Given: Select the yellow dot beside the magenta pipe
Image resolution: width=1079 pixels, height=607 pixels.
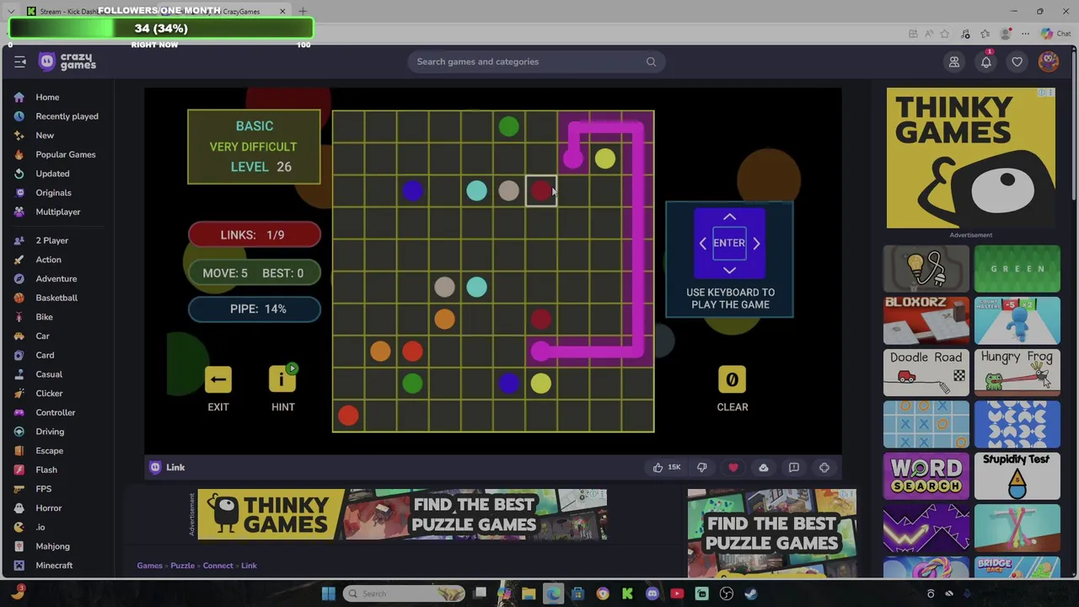Looking at the screenshot, I should tap(604, 158).
